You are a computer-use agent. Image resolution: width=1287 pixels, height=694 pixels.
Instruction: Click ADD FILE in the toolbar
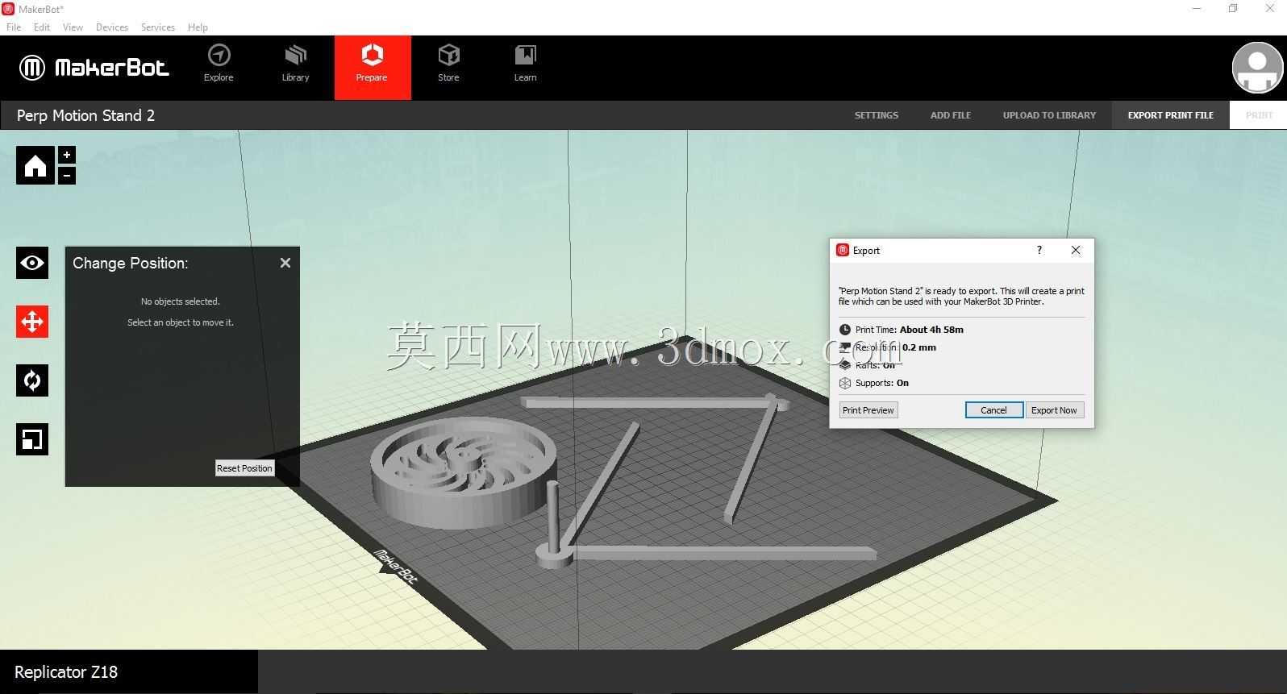[x=951, y=115]
